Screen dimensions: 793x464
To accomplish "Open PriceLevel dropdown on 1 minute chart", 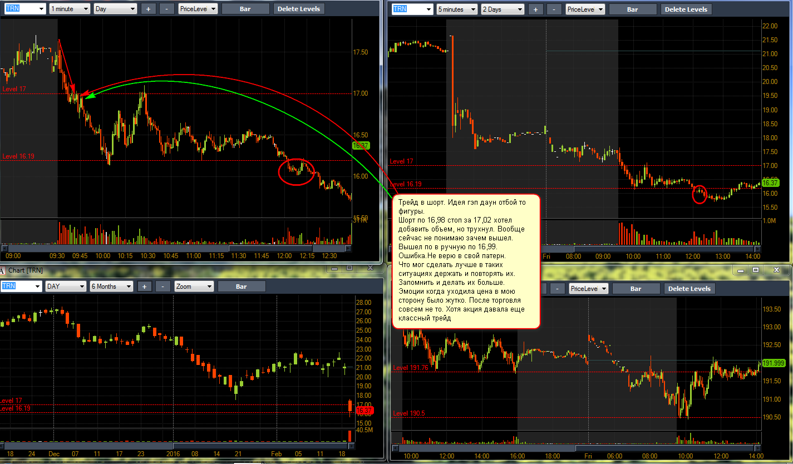I will (198, 9).
